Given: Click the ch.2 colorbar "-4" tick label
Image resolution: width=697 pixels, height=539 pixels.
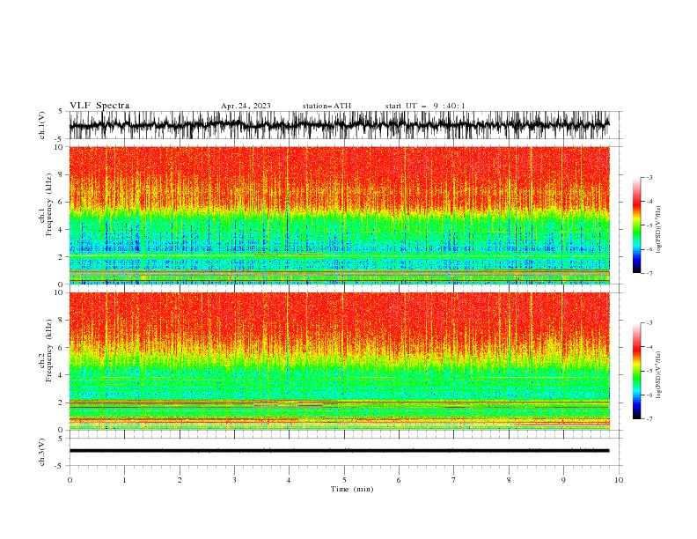Looking at the screenshot, I should (649, 347).
